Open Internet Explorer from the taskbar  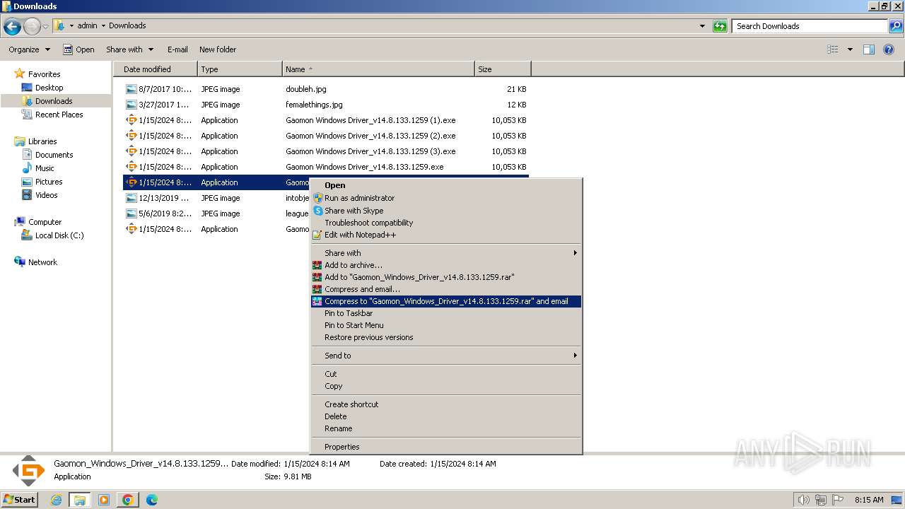pos(57,500)
